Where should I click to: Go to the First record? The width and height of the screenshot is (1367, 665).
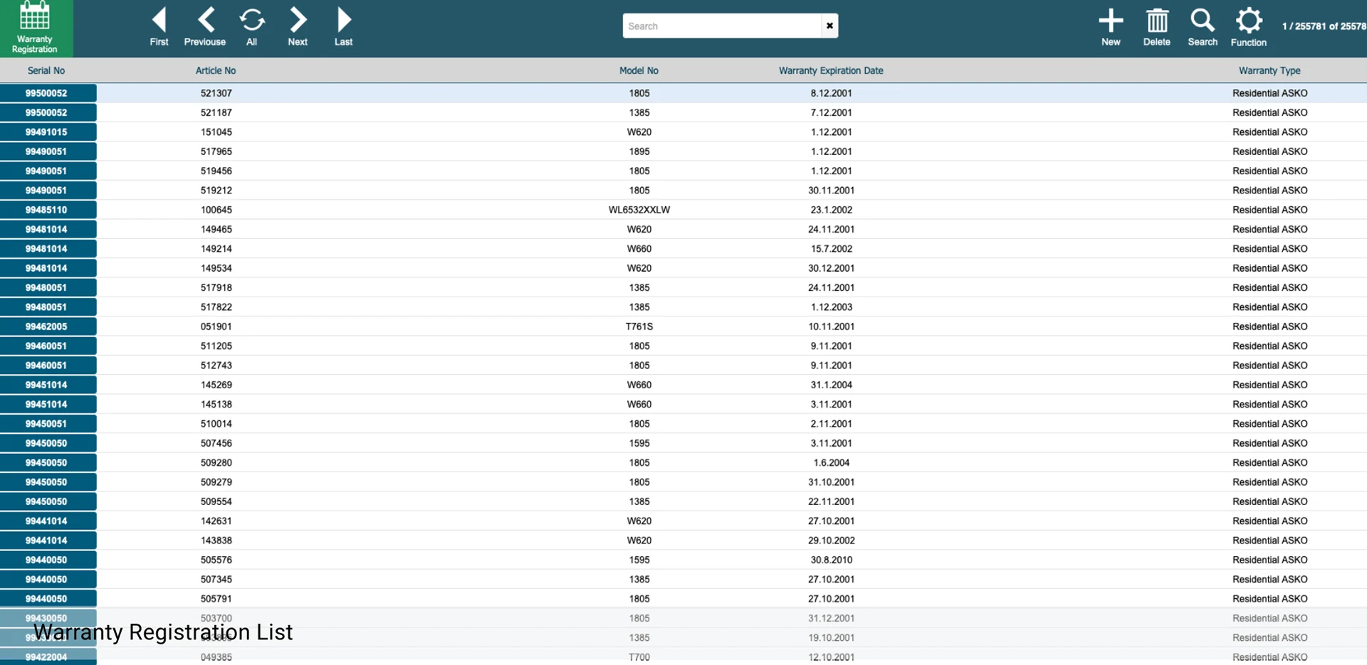tap(159, 27)
